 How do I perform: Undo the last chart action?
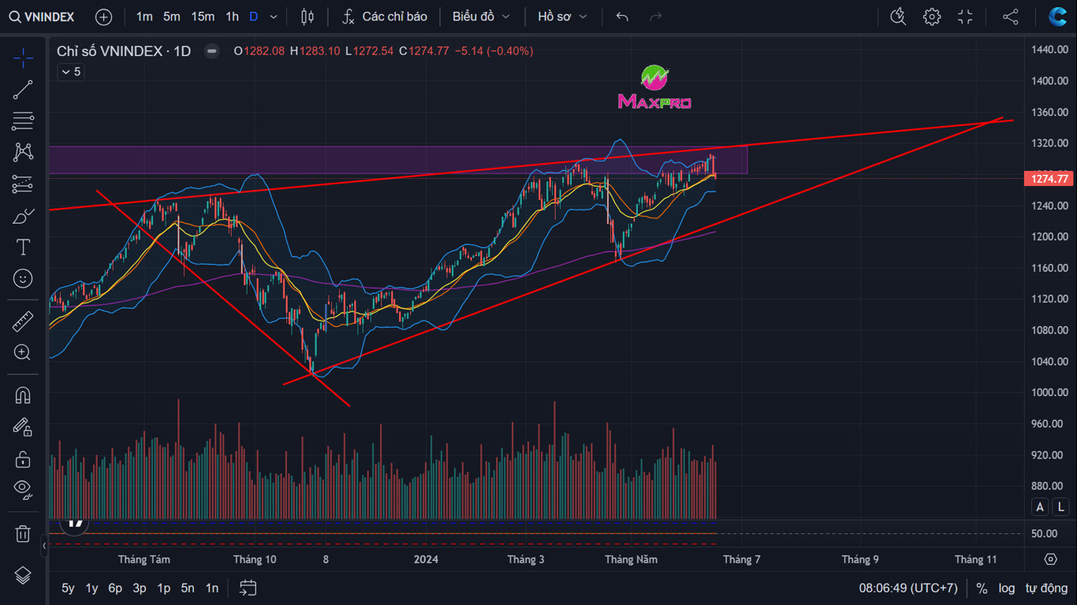pos(622,17)
